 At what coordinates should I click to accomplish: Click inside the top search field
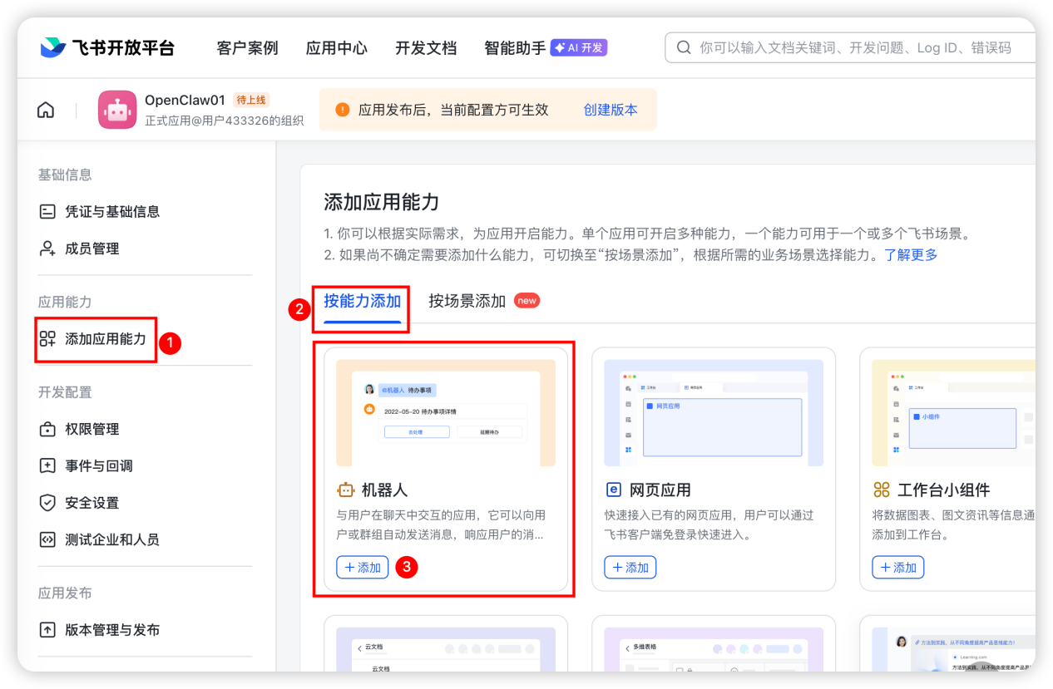832,47
